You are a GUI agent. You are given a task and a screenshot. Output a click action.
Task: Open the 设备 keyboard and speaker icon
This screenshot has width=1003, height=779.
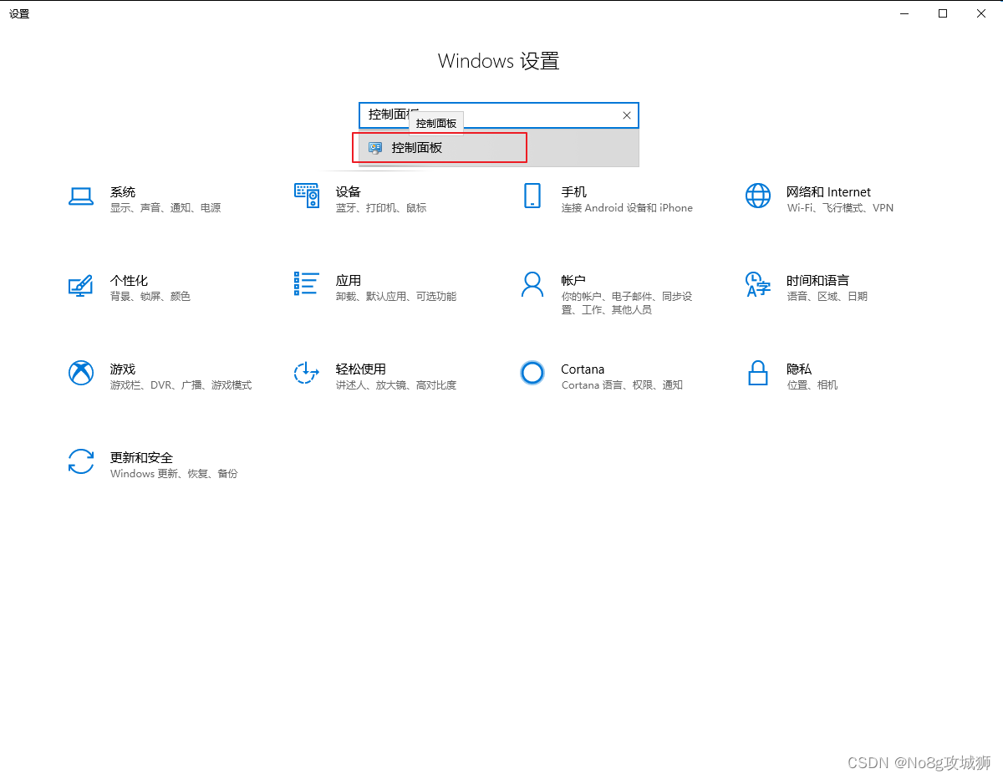pyautogui.click(x=307, y=196)
